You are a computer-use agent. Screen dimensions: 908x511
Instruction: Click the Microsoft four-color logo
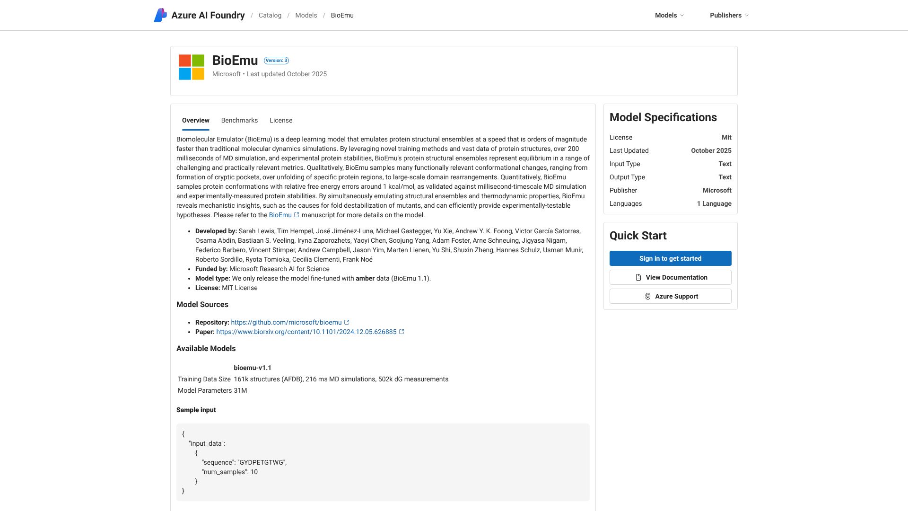point(192,67)
